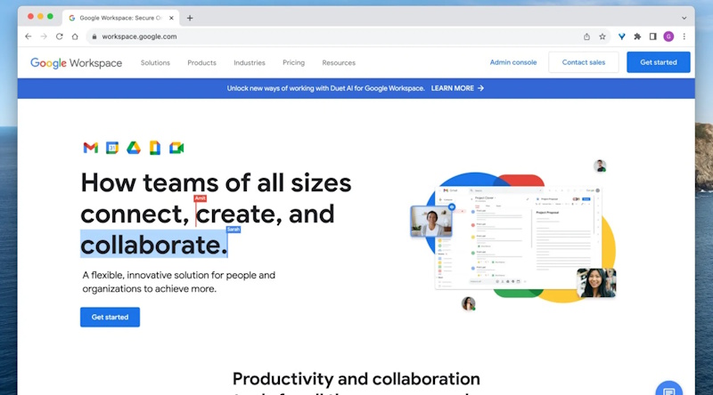This screenshot has width=713, height=395.
Task: Click the share page icon in address bar
Action: 586,36
